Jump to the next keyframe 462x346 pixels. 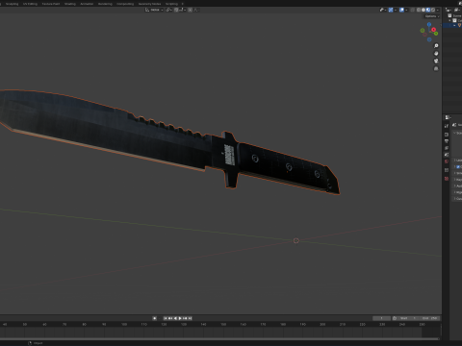point(185,318)
